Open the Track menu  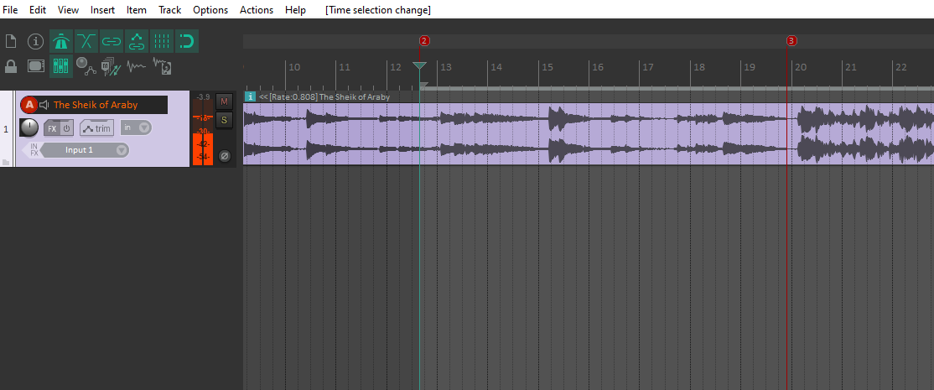(169, 10)
